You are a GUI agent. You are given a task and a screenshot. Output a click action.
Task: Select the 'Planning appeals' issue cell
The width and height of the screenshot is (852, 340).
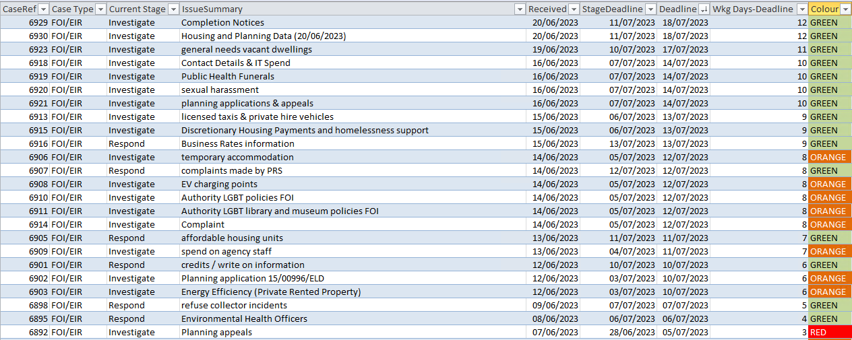[x=353, y=332]
